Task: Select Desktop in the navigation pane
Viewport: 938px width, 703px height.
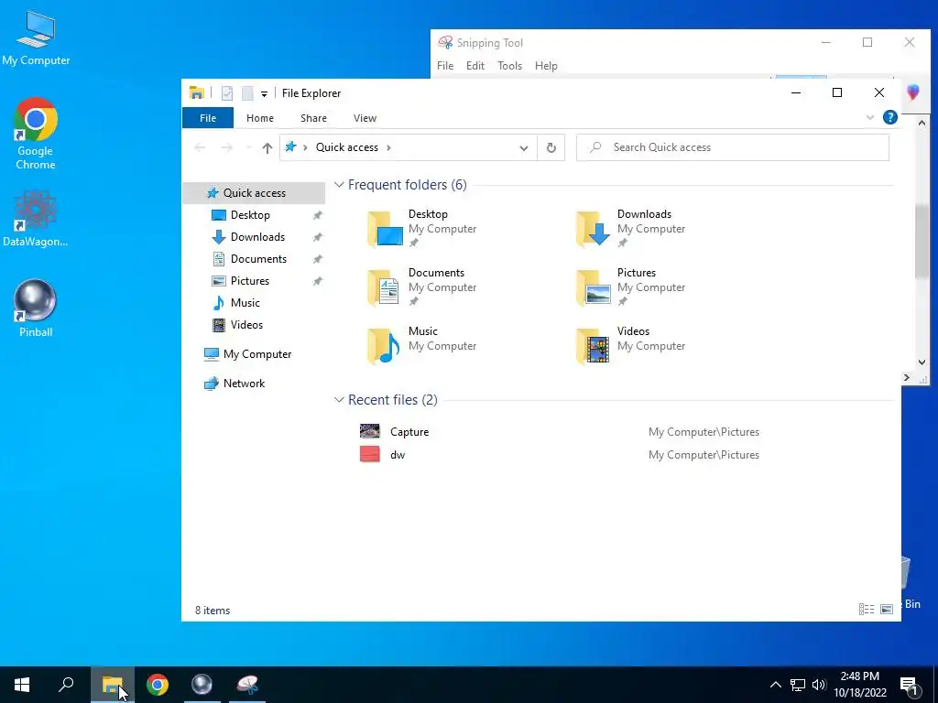Action: [250, 215]
